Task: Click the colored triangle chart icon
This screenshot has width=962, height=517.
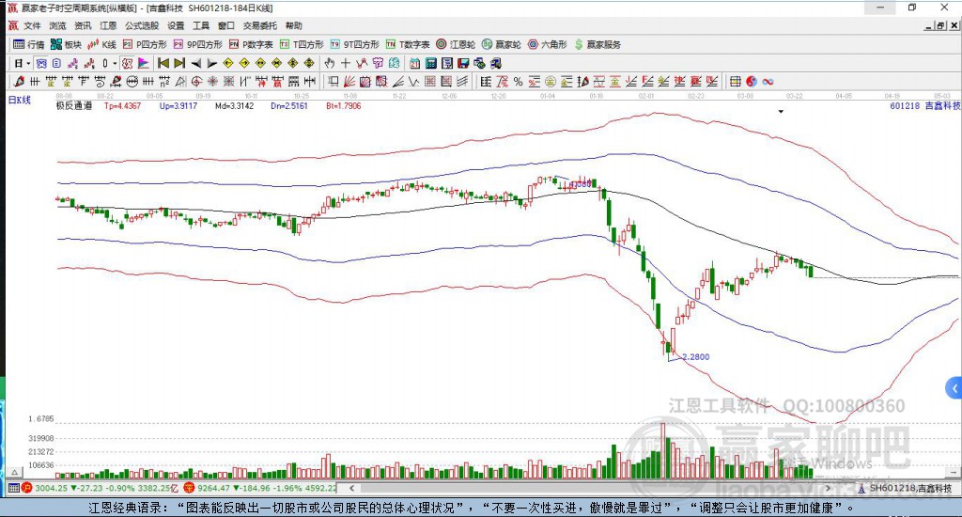Action: [x=144, y=63]
